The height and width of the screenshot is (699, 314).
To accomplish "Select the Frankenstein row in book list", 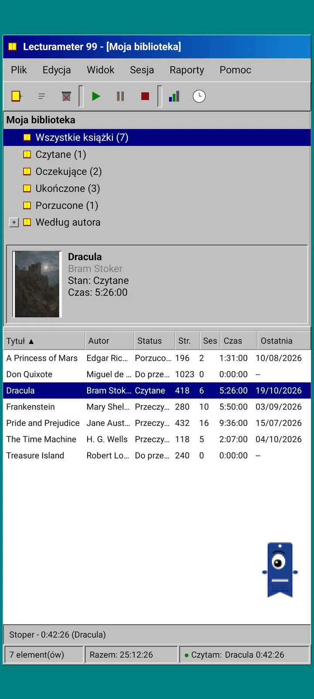I will pos(157,407).
